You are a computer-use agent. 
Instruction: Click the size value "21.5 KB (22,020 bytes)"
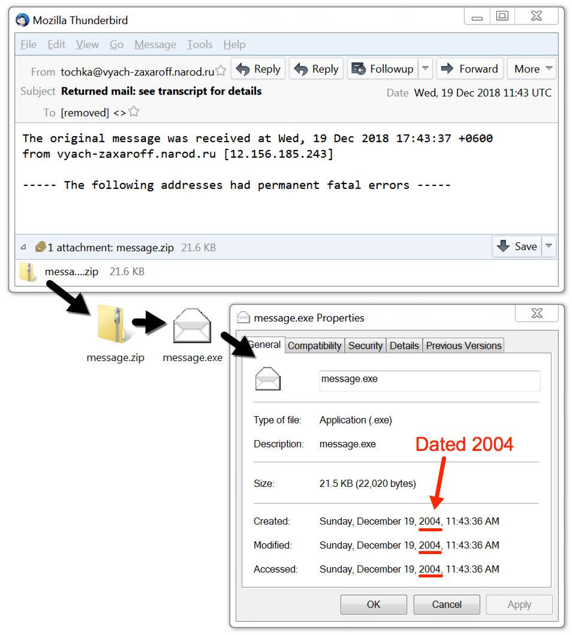click(x=368, y=483)
